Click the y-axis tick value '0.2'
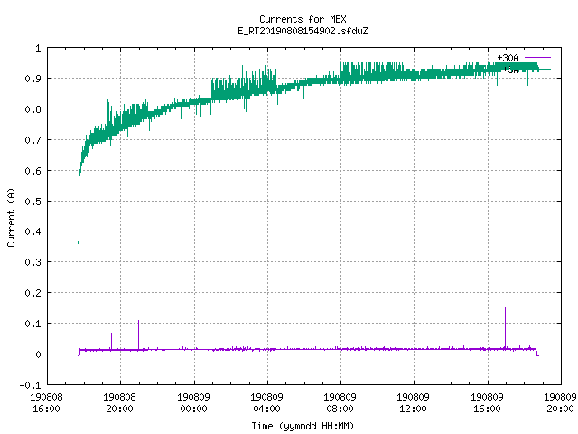The image size is (578, 434). 33,293
